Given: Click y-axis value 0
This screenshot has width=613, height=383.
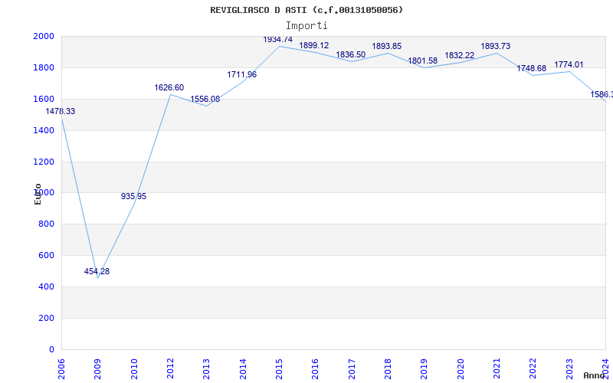Looking at the screenshot, I should [x=51, y=349].
